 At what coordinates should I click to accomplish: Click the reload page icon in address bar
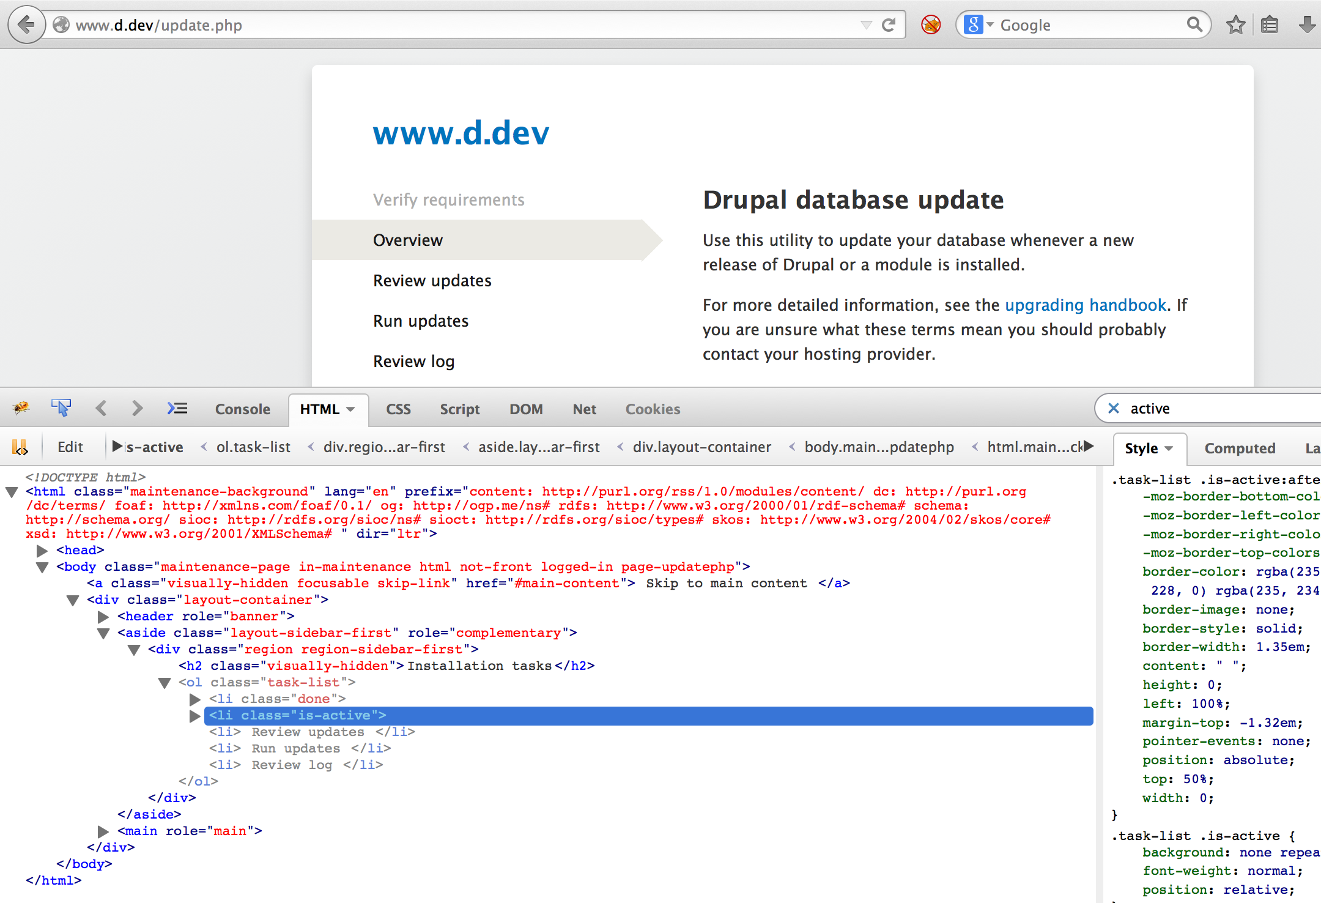(x=889, y=25)
